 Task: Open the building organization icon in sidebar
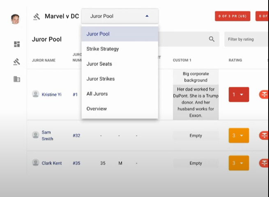pos(17,79)
